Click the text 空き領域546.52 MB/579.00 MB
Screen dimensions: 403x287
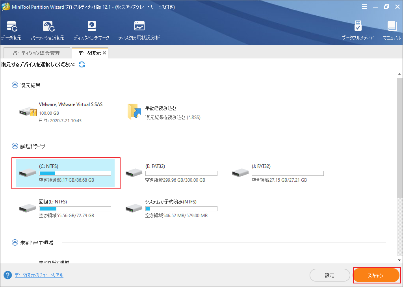[176, 216]
